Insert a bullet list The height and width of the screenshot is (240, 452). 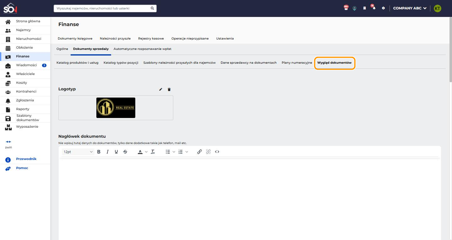pos(168,152)
